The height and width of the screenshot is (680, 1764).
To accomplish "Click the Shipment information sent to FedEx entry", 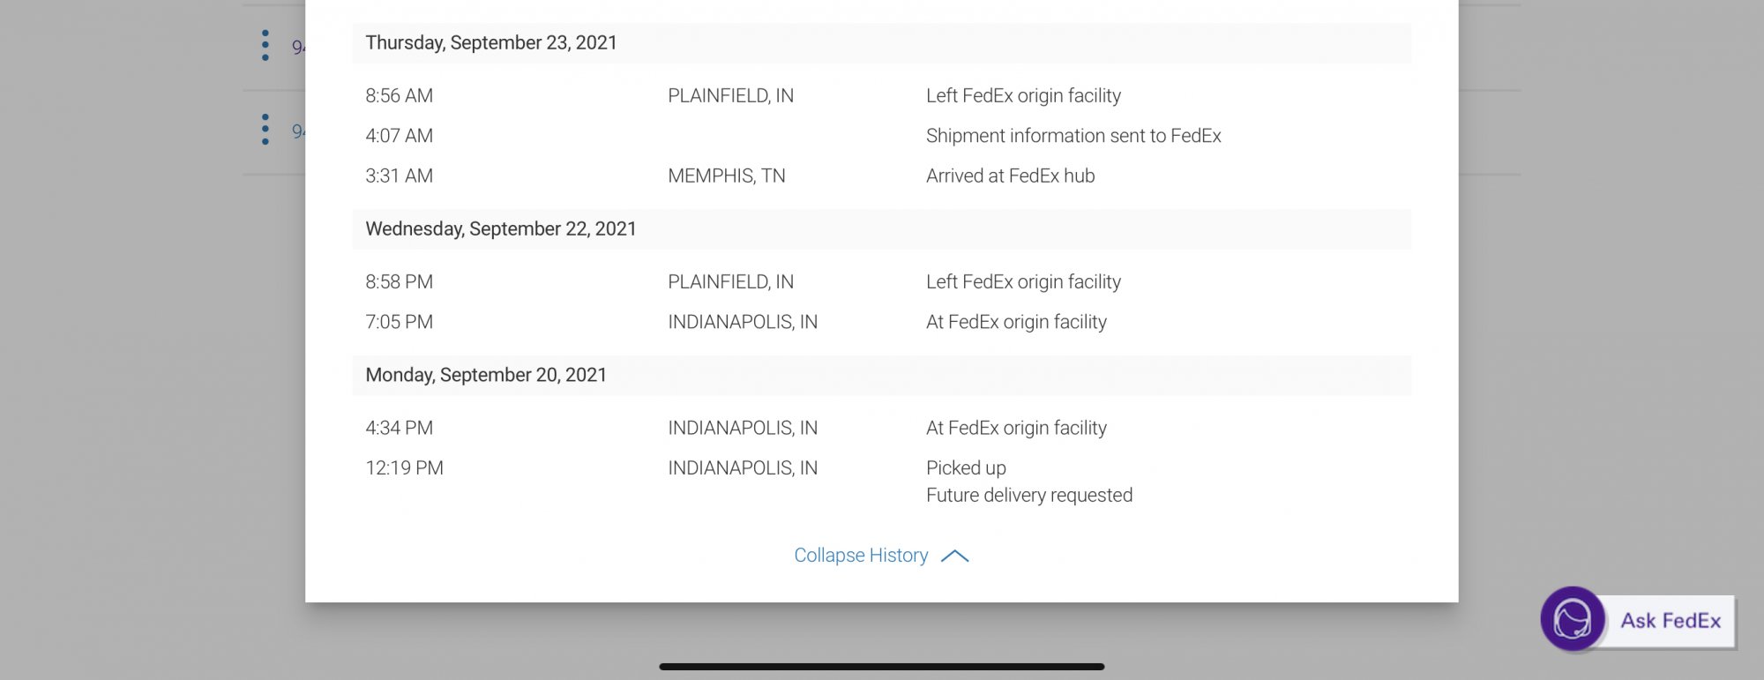I will 1073,136.
